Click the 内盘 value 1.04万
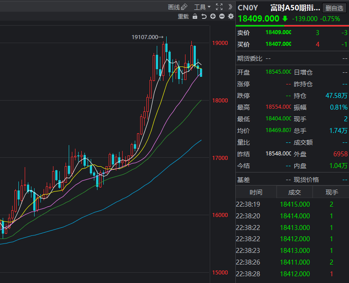 [x=338, y=165]
